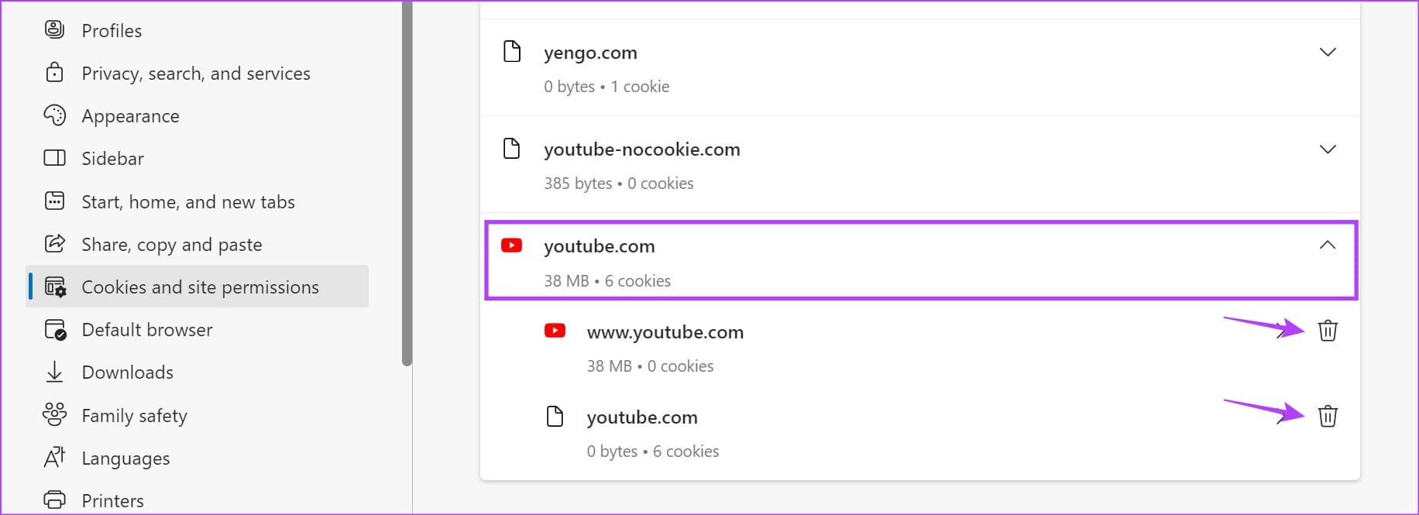Click the Default browser icon

tap(54, 329)
